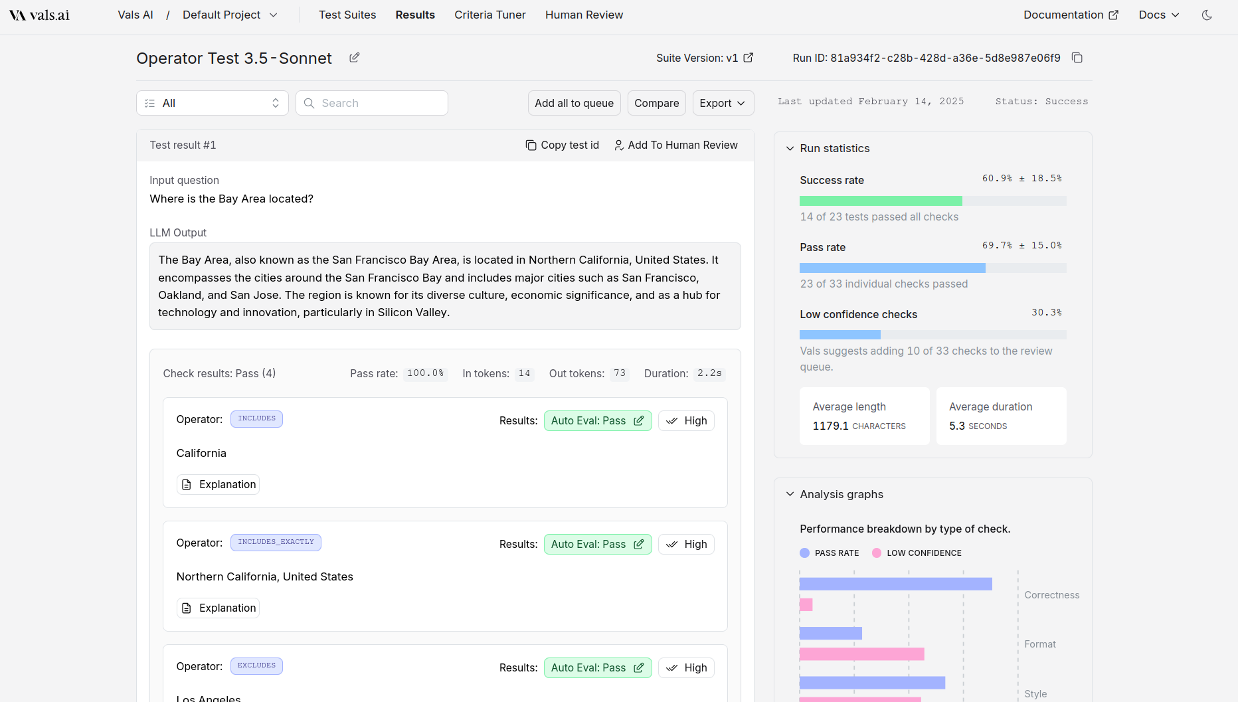This screenshot has height=702, width=1238.
Task: Expand the Default Project selector
Action: click(230, 15)
